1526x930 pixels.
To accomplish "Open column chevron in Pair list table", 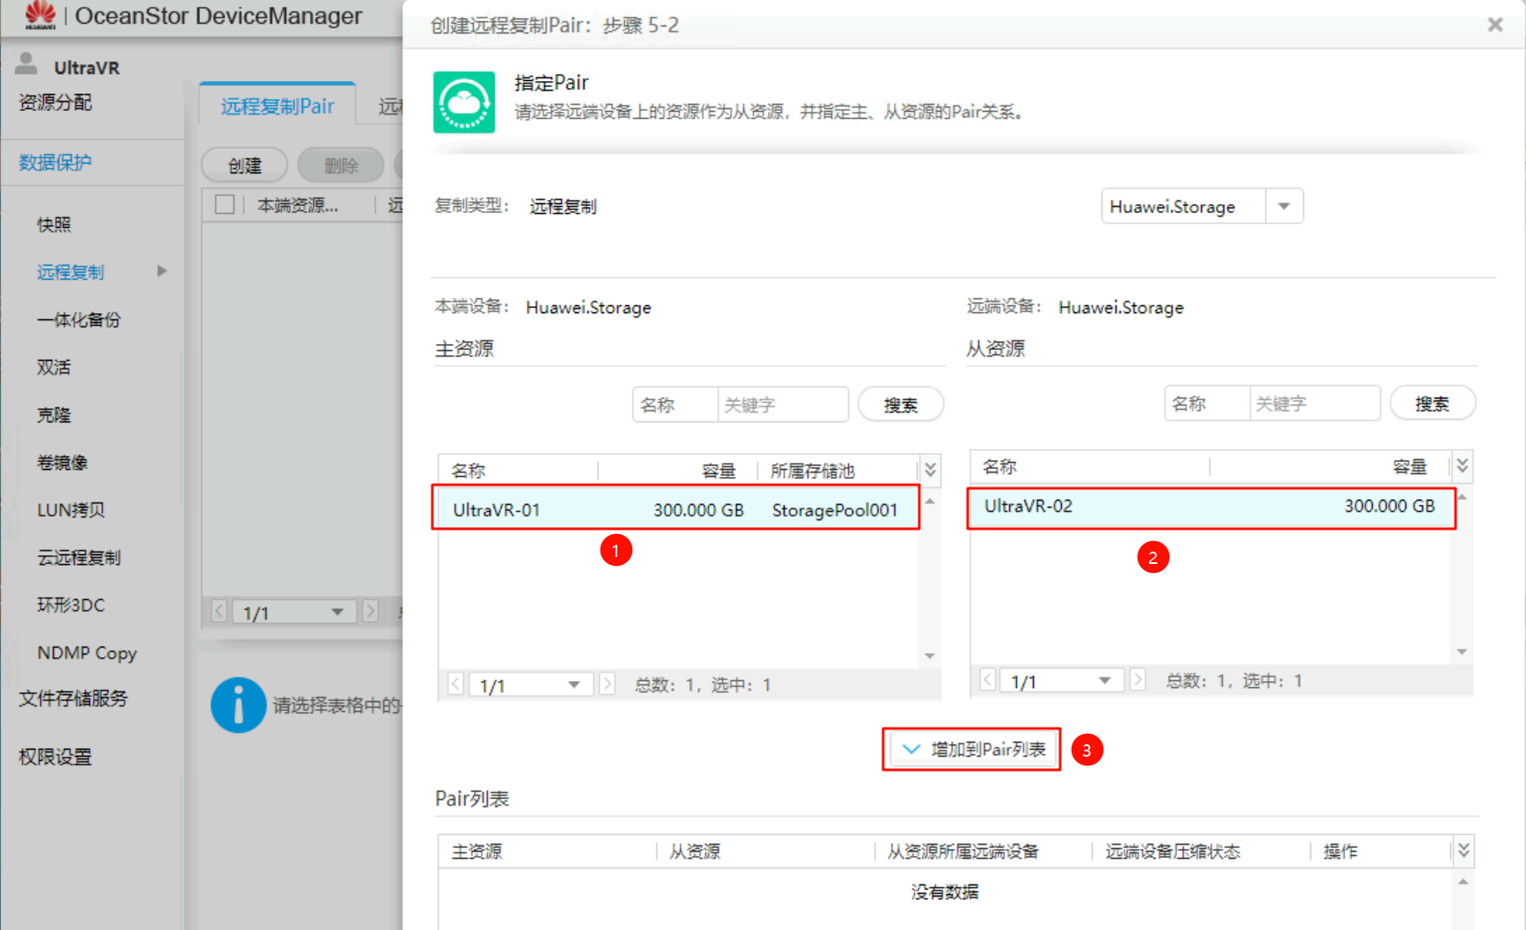I will click(1463, 851).
